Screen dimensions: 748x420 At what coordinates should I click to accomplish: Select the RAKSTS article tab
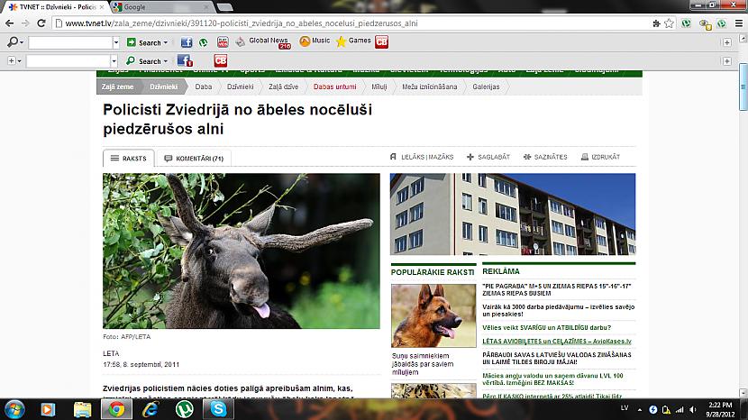(x=129, y=158)
